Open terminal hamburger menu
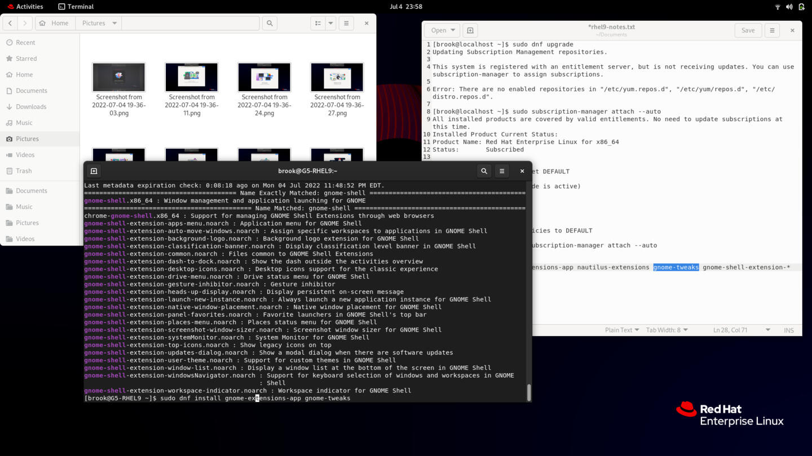The width and height of the screenshot is (812, 456). [502, 171]
